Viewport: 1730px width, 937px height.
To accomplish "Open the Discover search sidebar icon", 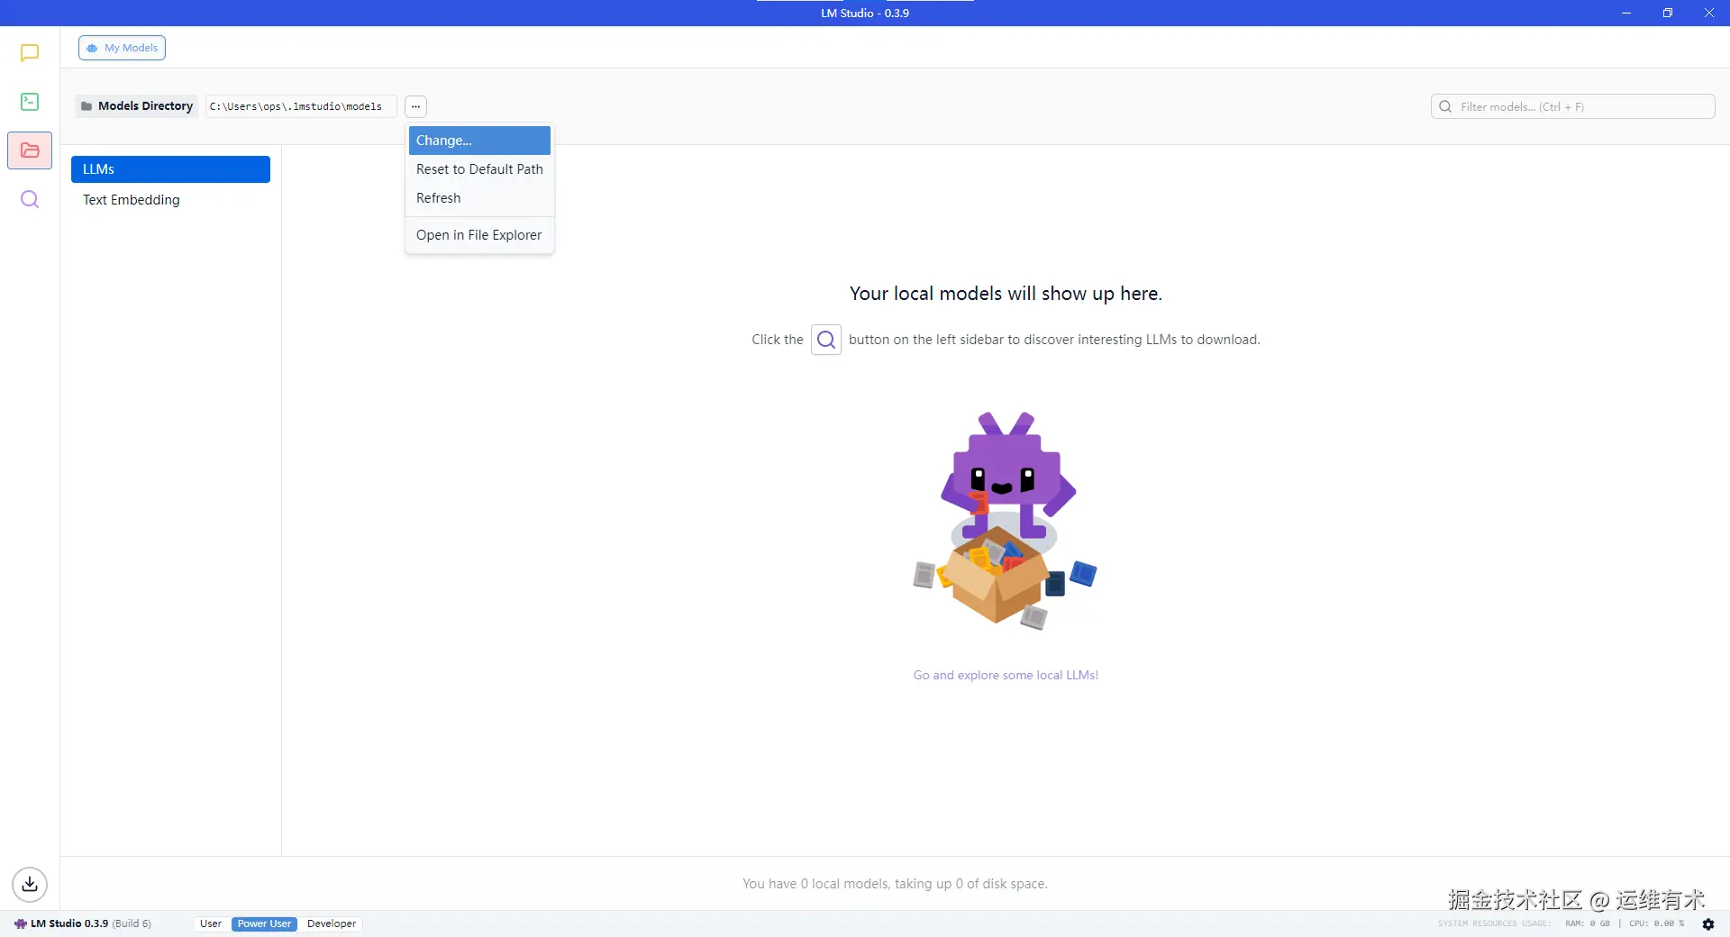I will tap(30, 199).
